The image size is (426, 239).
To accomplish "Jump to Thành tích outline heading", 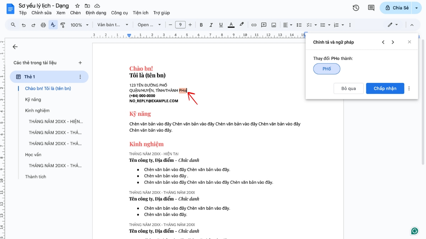I will click(35, 177).
